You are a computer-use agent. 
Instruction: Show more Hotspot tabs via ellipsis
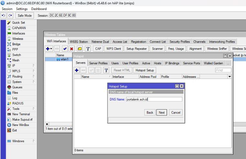228,63
